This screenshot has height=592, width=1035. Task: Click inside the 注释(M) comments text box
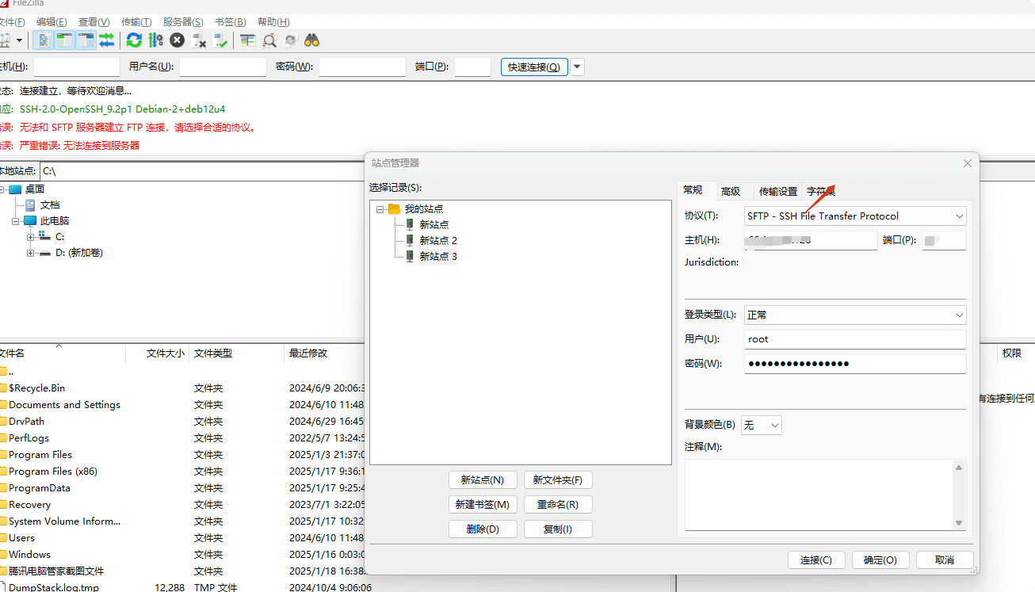point(819,494)
